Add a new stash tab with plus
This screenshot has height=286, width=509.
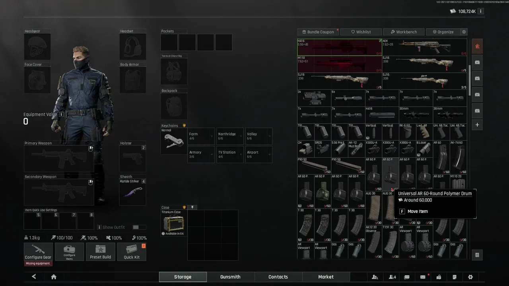[x=477, y=125]
